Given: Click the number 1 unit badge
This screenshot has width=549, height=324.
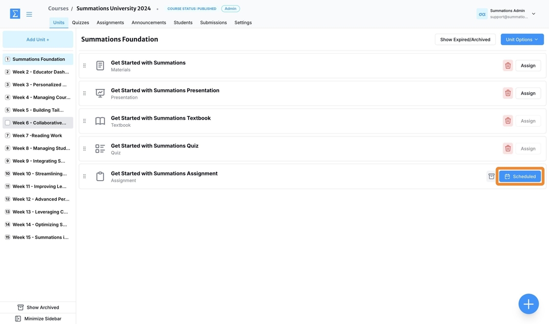Looking at the screenshot, I should [7, 59].
